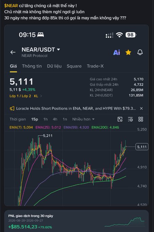Select the 1h timeframe

click(45, 119)
